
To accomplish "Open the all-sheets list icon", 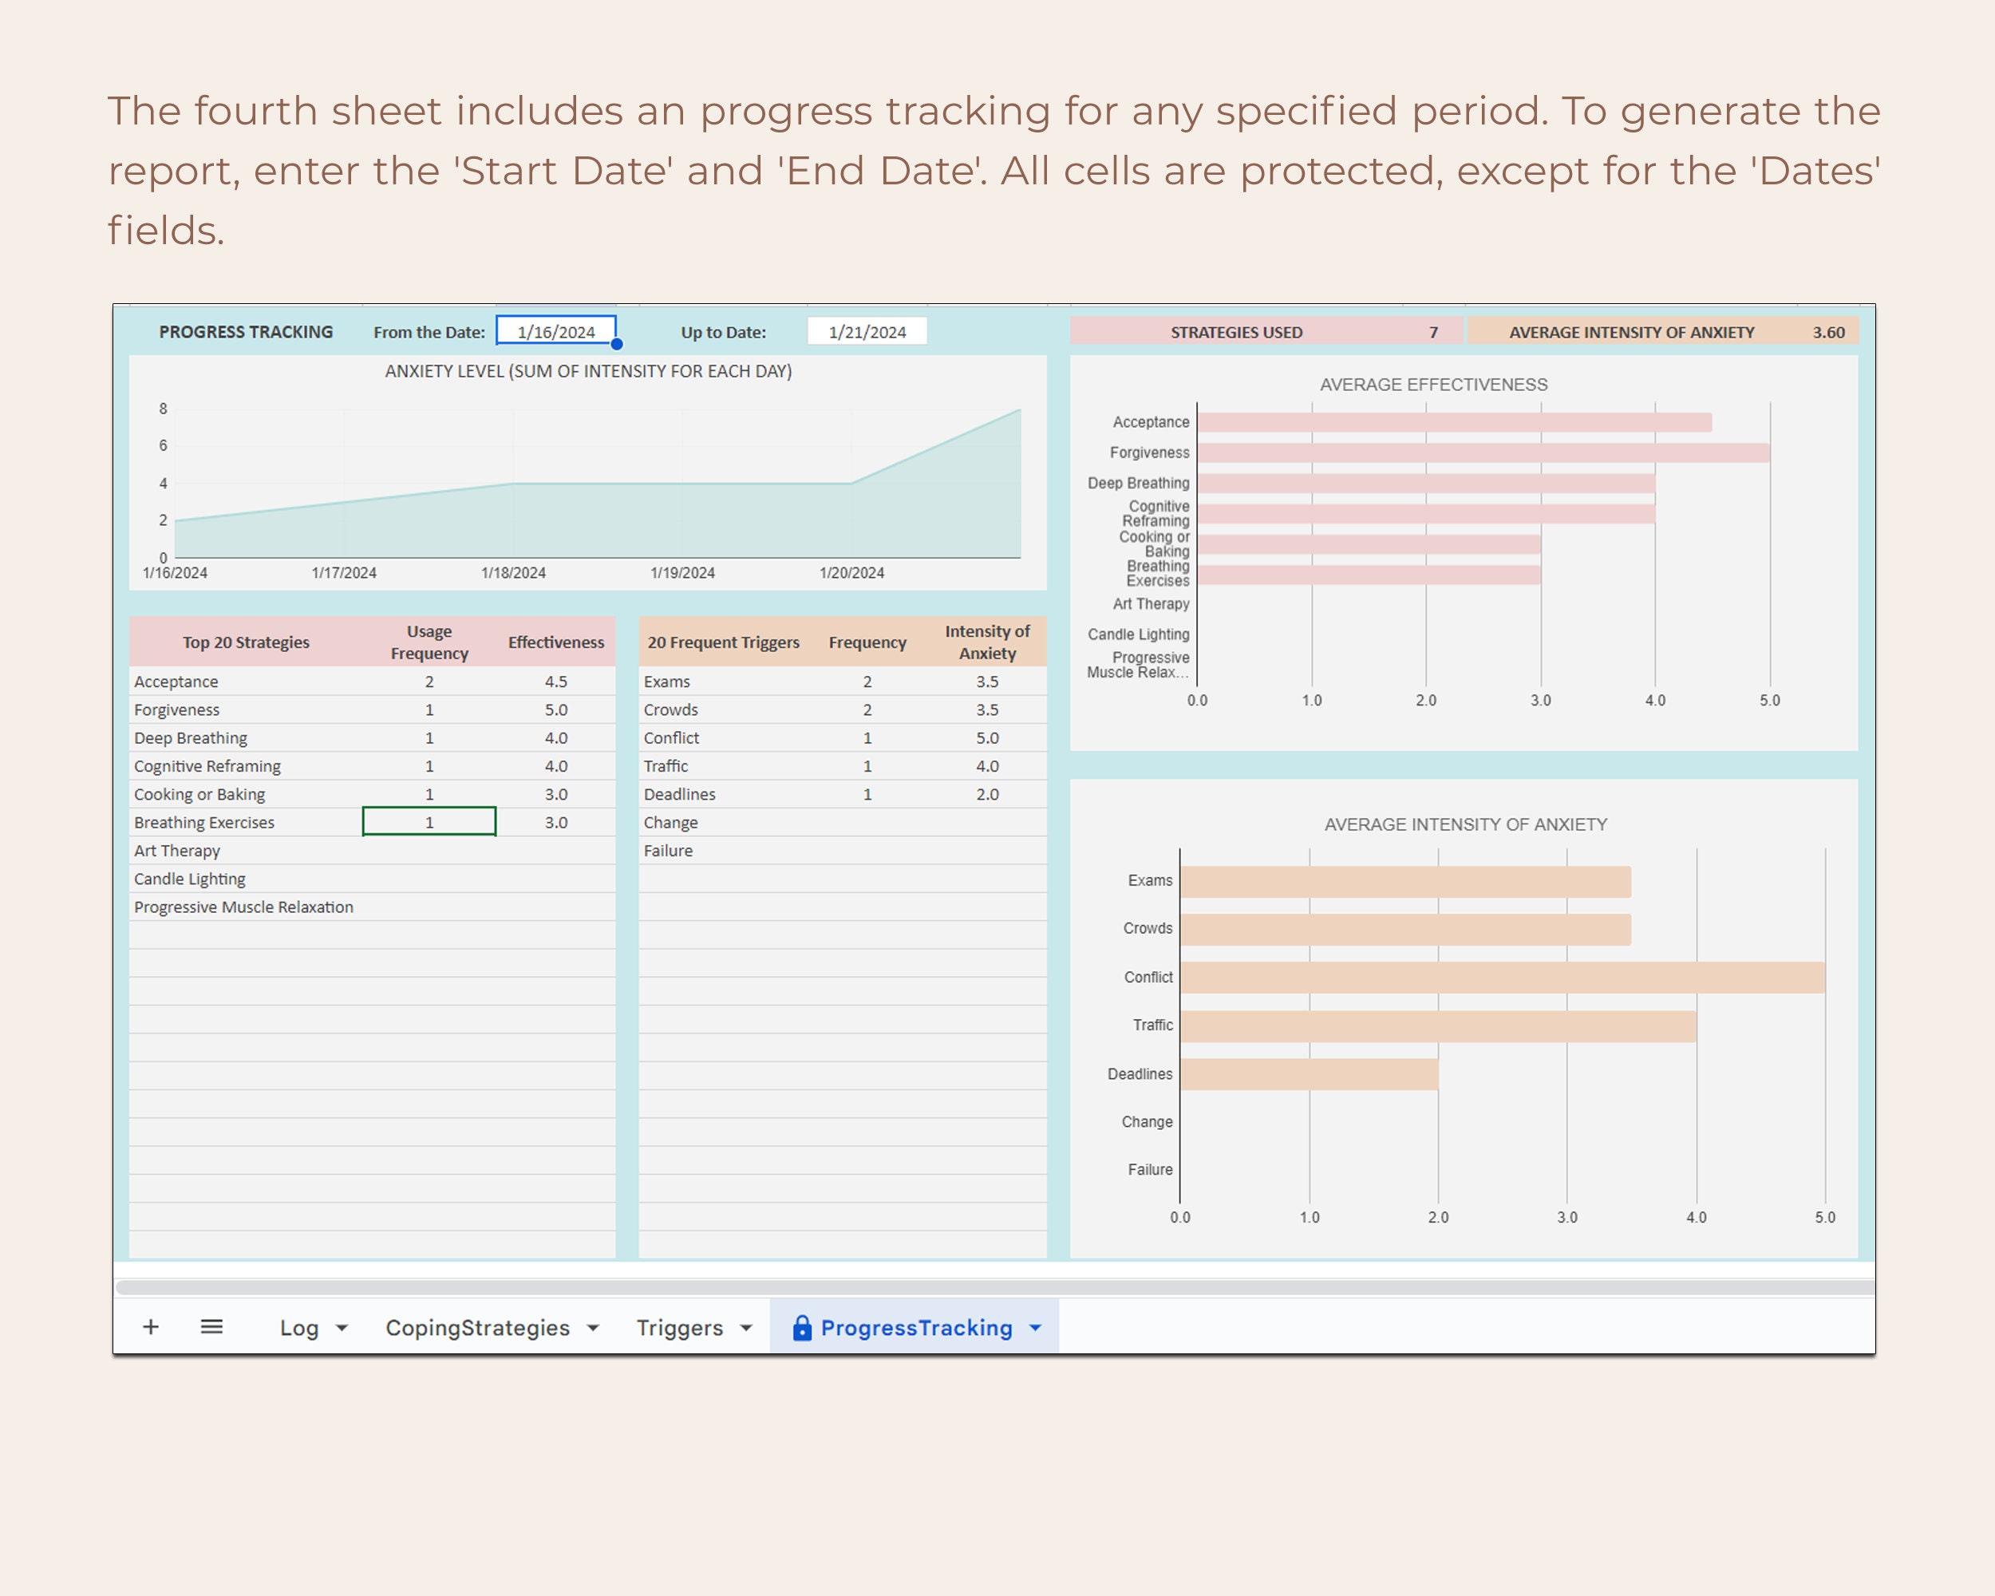I will coord(211,1327).
